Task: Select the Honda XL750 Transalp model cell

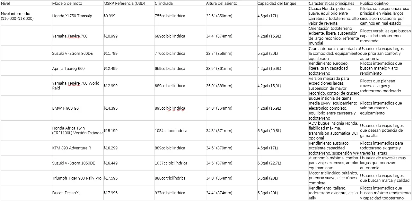Action: coord(77,16)
